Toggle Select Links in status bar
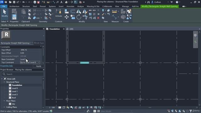Image resolution: width=201 pixels, height=113 pixels. click(168, 111)
